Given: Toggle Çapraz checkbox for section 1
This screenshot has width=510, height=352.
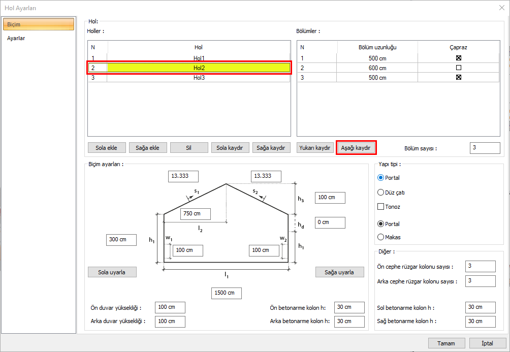Looking at the screenshot, I should pos(458,58).
